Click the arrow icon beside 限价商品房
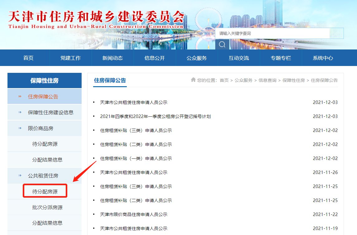The height and width of the screenshot is (235, 357). tap(20, 128)
